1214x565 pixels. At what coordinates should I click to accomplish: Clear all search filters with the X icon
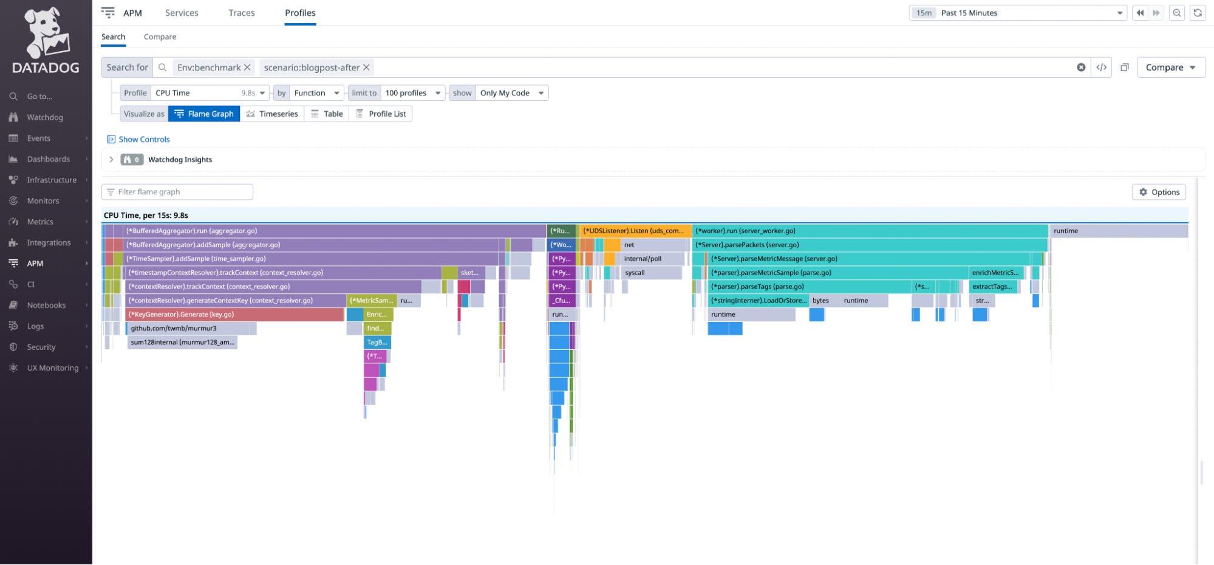(x=1082, y=67)
